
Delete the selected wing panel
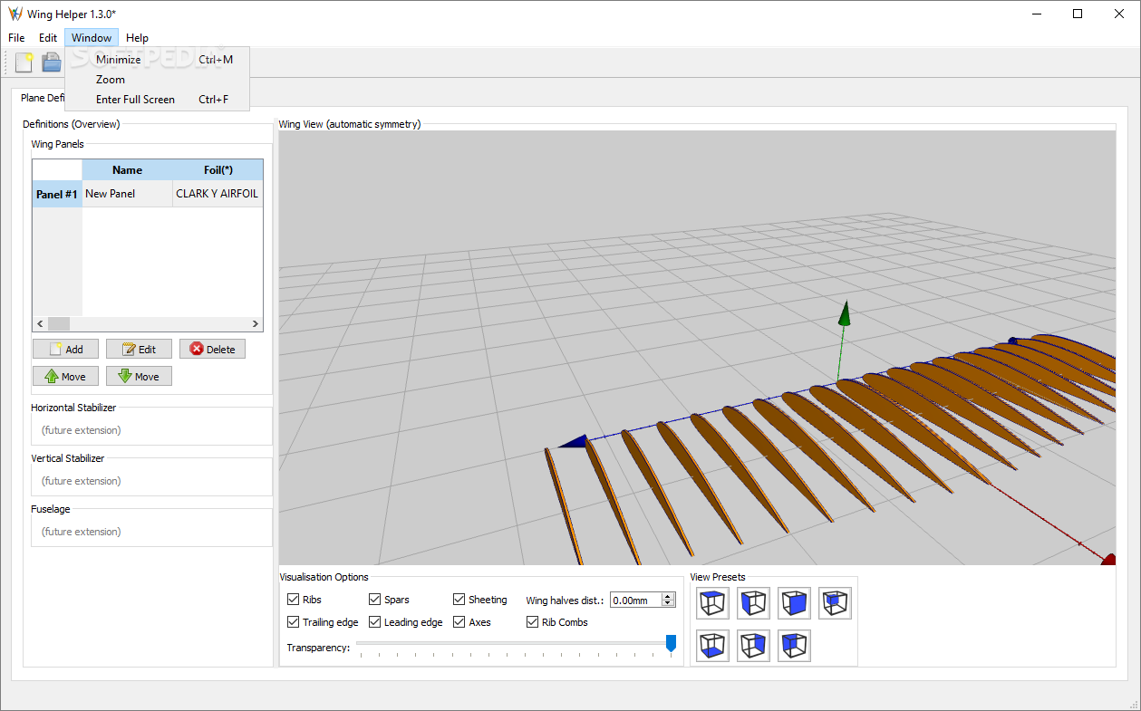(212, 349)
